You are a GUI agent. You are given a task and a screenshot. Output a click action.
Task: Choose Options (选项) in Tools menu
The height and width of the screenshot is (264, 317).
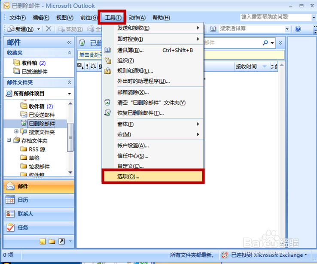pyautogui.click(x=153, y=176)
